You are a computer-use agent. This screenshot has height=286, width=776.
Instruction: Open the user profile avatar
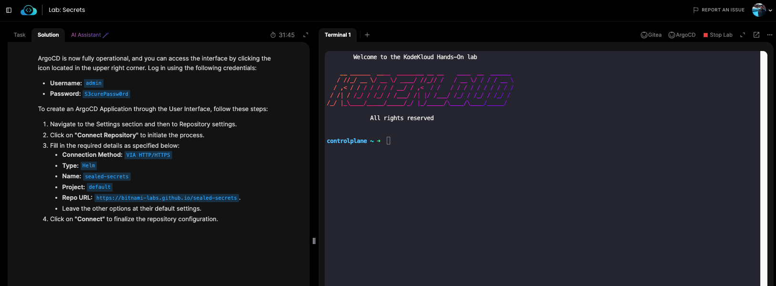point(759,10)
